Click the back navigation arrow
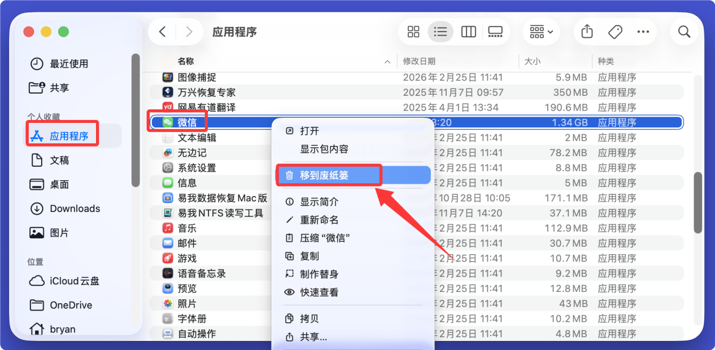 [x=162, y=32]
